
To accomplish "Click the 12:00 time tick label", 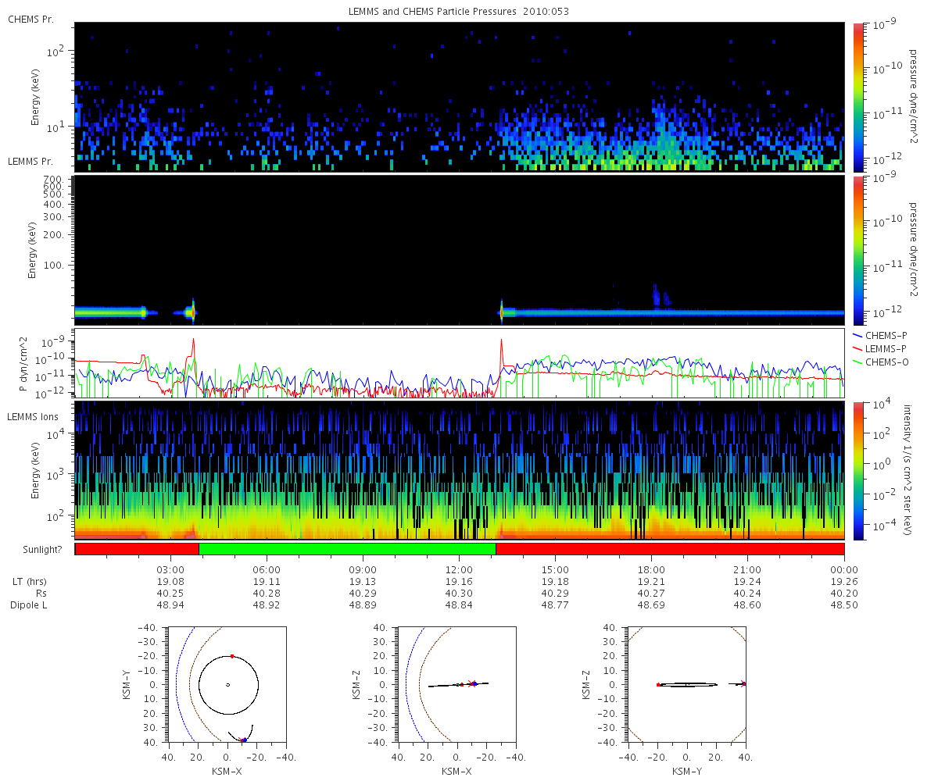I will pos(459,569).
